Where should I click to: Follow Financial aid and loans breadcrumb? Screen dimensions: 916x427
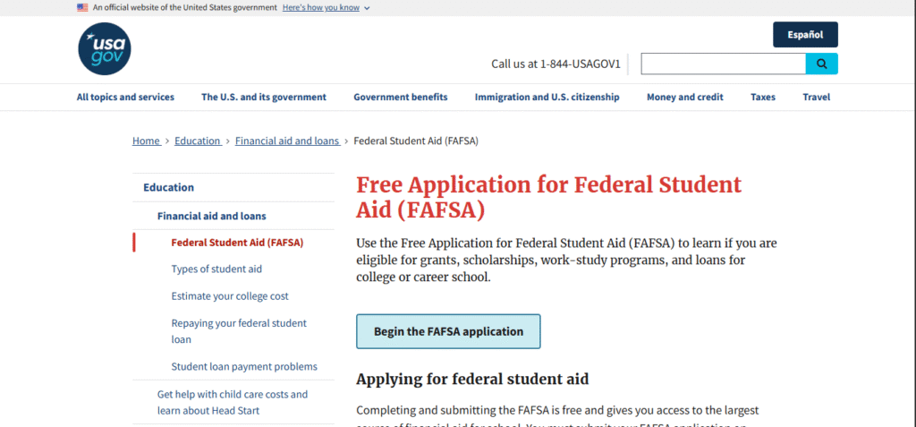[287, 141]
